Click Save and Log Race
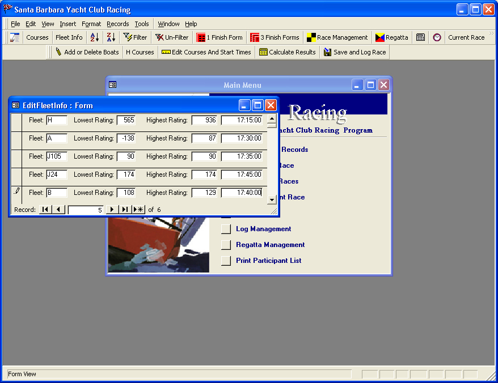The width and height of the screenshot is (498, 383). [354, 52]
